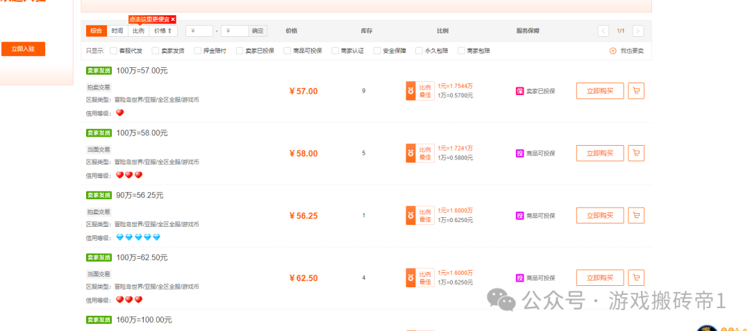Enable the 客服代发 filter checkbox
This screenshot has height=331, width=750.
click(x=113, y=51)
